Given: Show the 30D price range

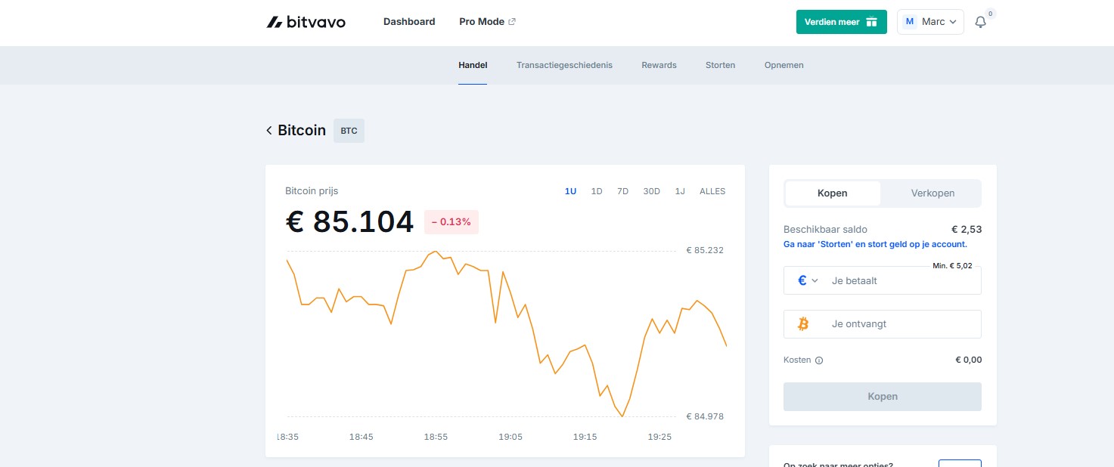Looking at the screenshot, I should coord(651,192).
